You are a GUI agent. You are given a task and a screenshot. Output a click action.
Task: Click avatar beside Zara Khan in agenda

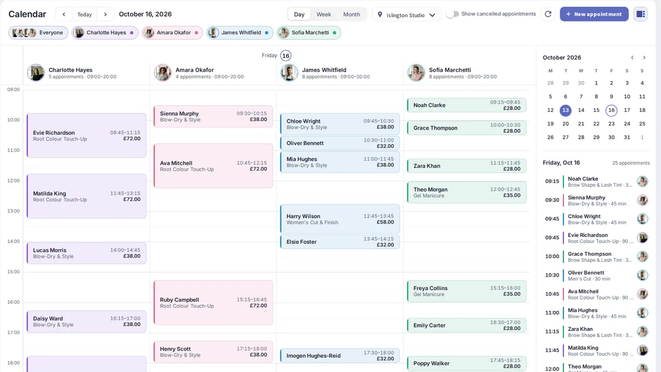pos(642,331)
